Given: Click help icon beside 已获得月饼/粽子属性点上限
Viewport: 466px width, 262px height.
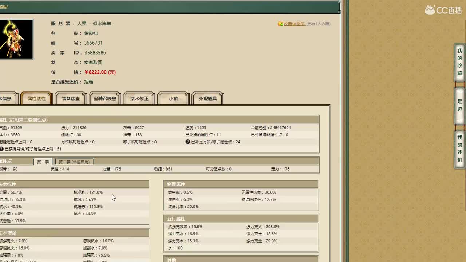Looking at the screenshot, I should tap(1, 149).
